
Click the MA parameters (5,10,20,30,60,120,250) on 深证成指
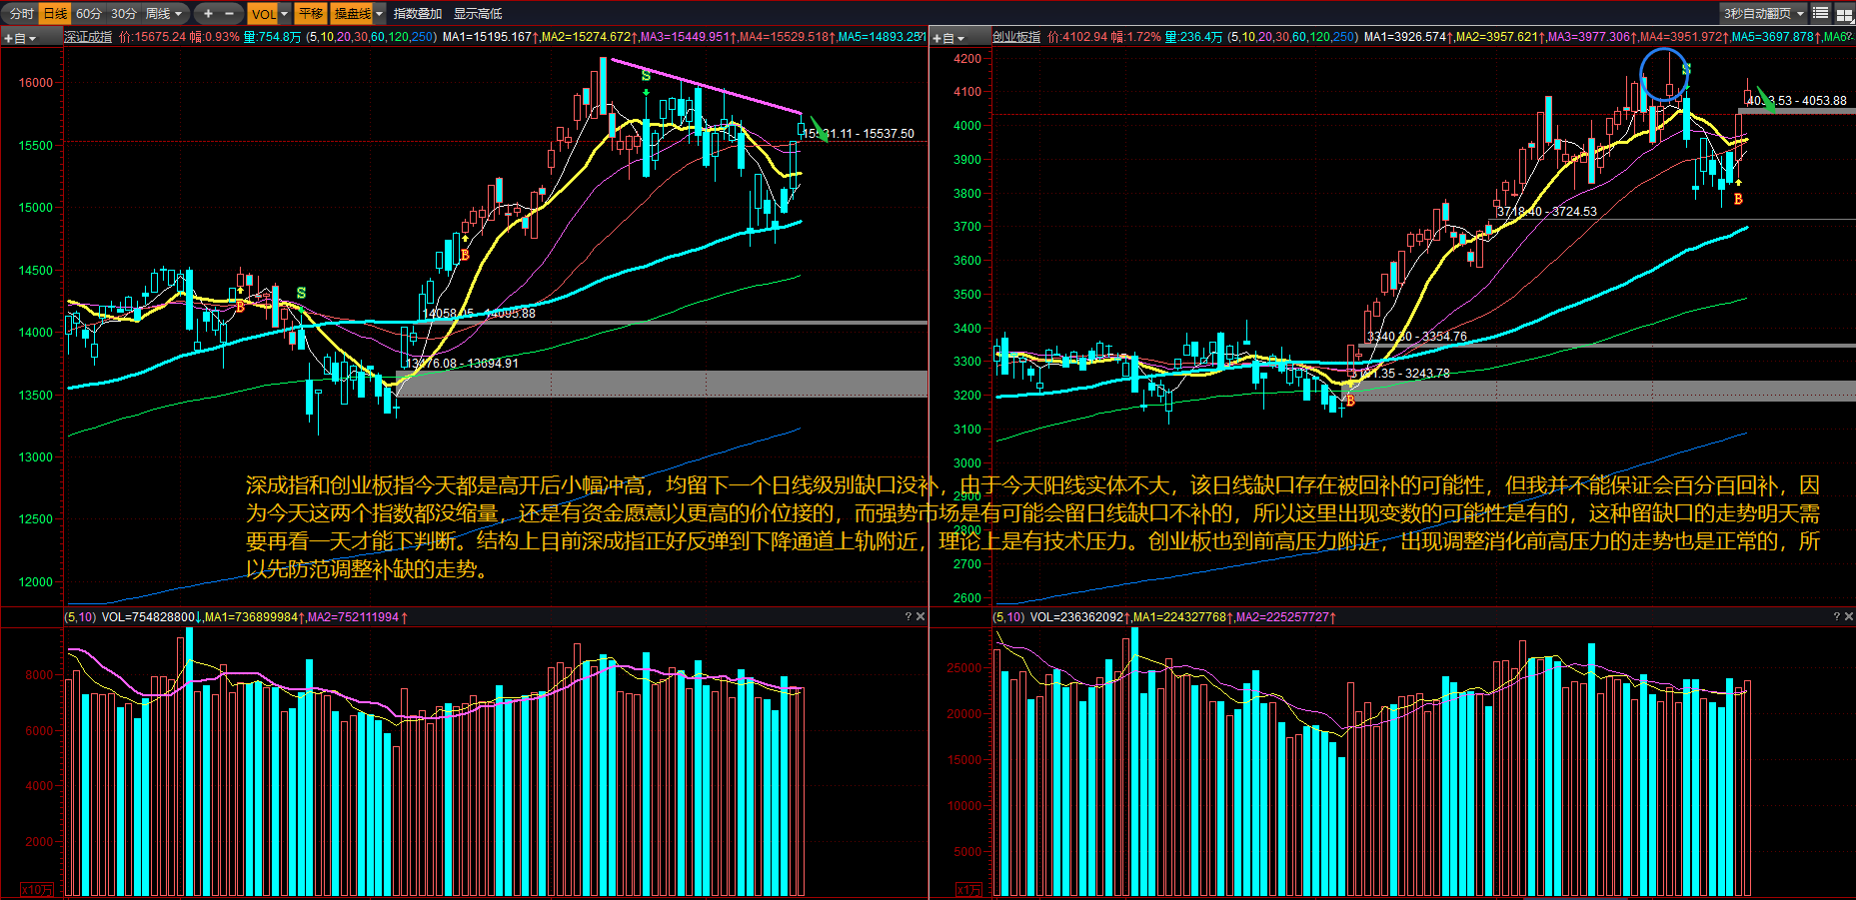click(371, 37)
